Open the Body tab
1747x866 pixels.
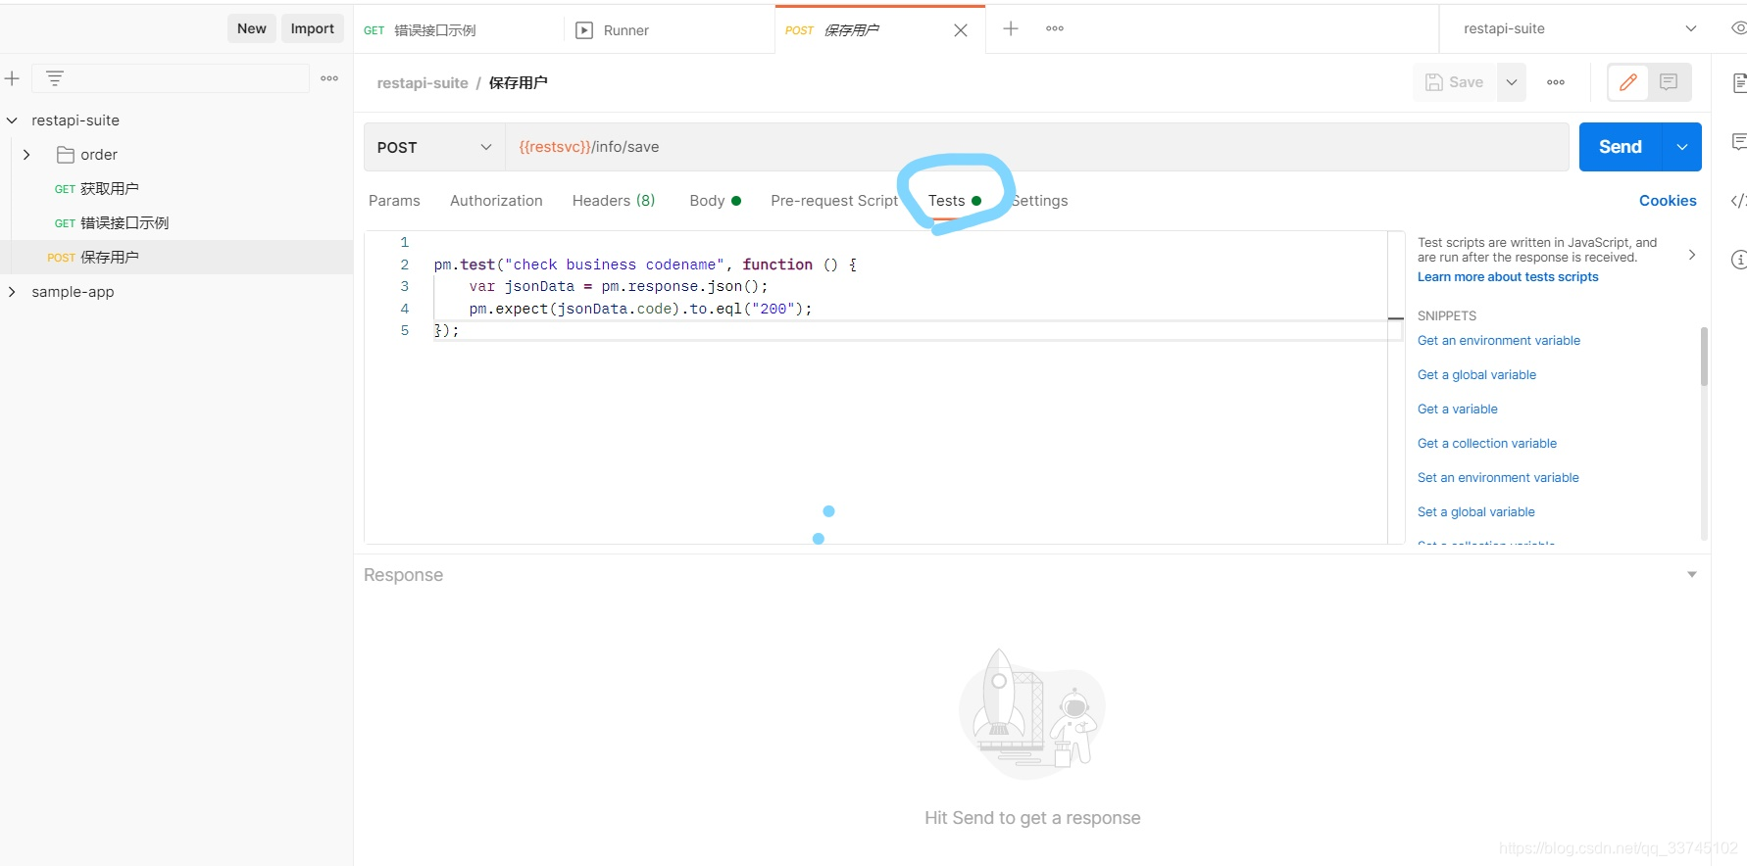tap(715, 201)
